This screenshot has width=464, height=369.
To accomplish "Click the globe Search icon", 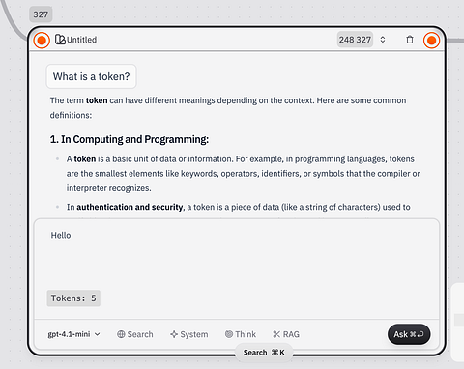I will point(121,334).
